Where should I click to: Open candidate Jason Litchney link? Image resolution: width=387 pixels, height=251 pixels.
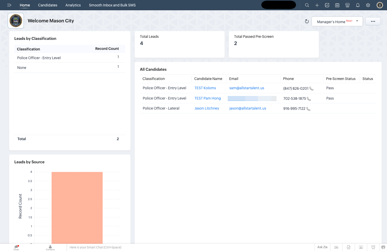point(207,108)
